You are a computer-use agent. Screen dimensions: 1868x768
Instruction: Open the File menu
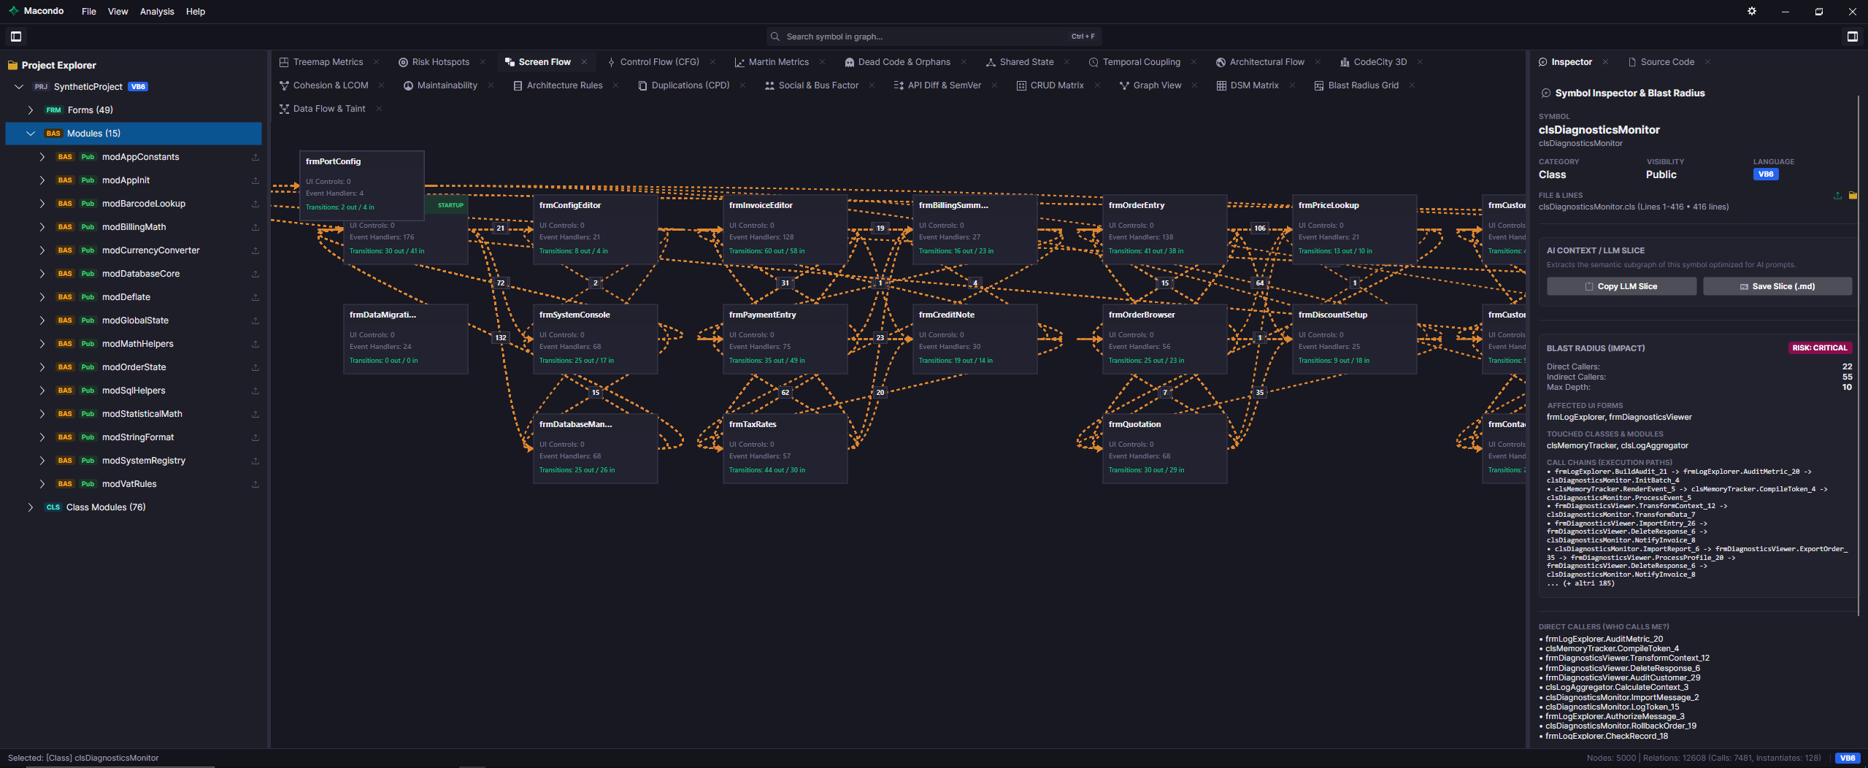89,12
